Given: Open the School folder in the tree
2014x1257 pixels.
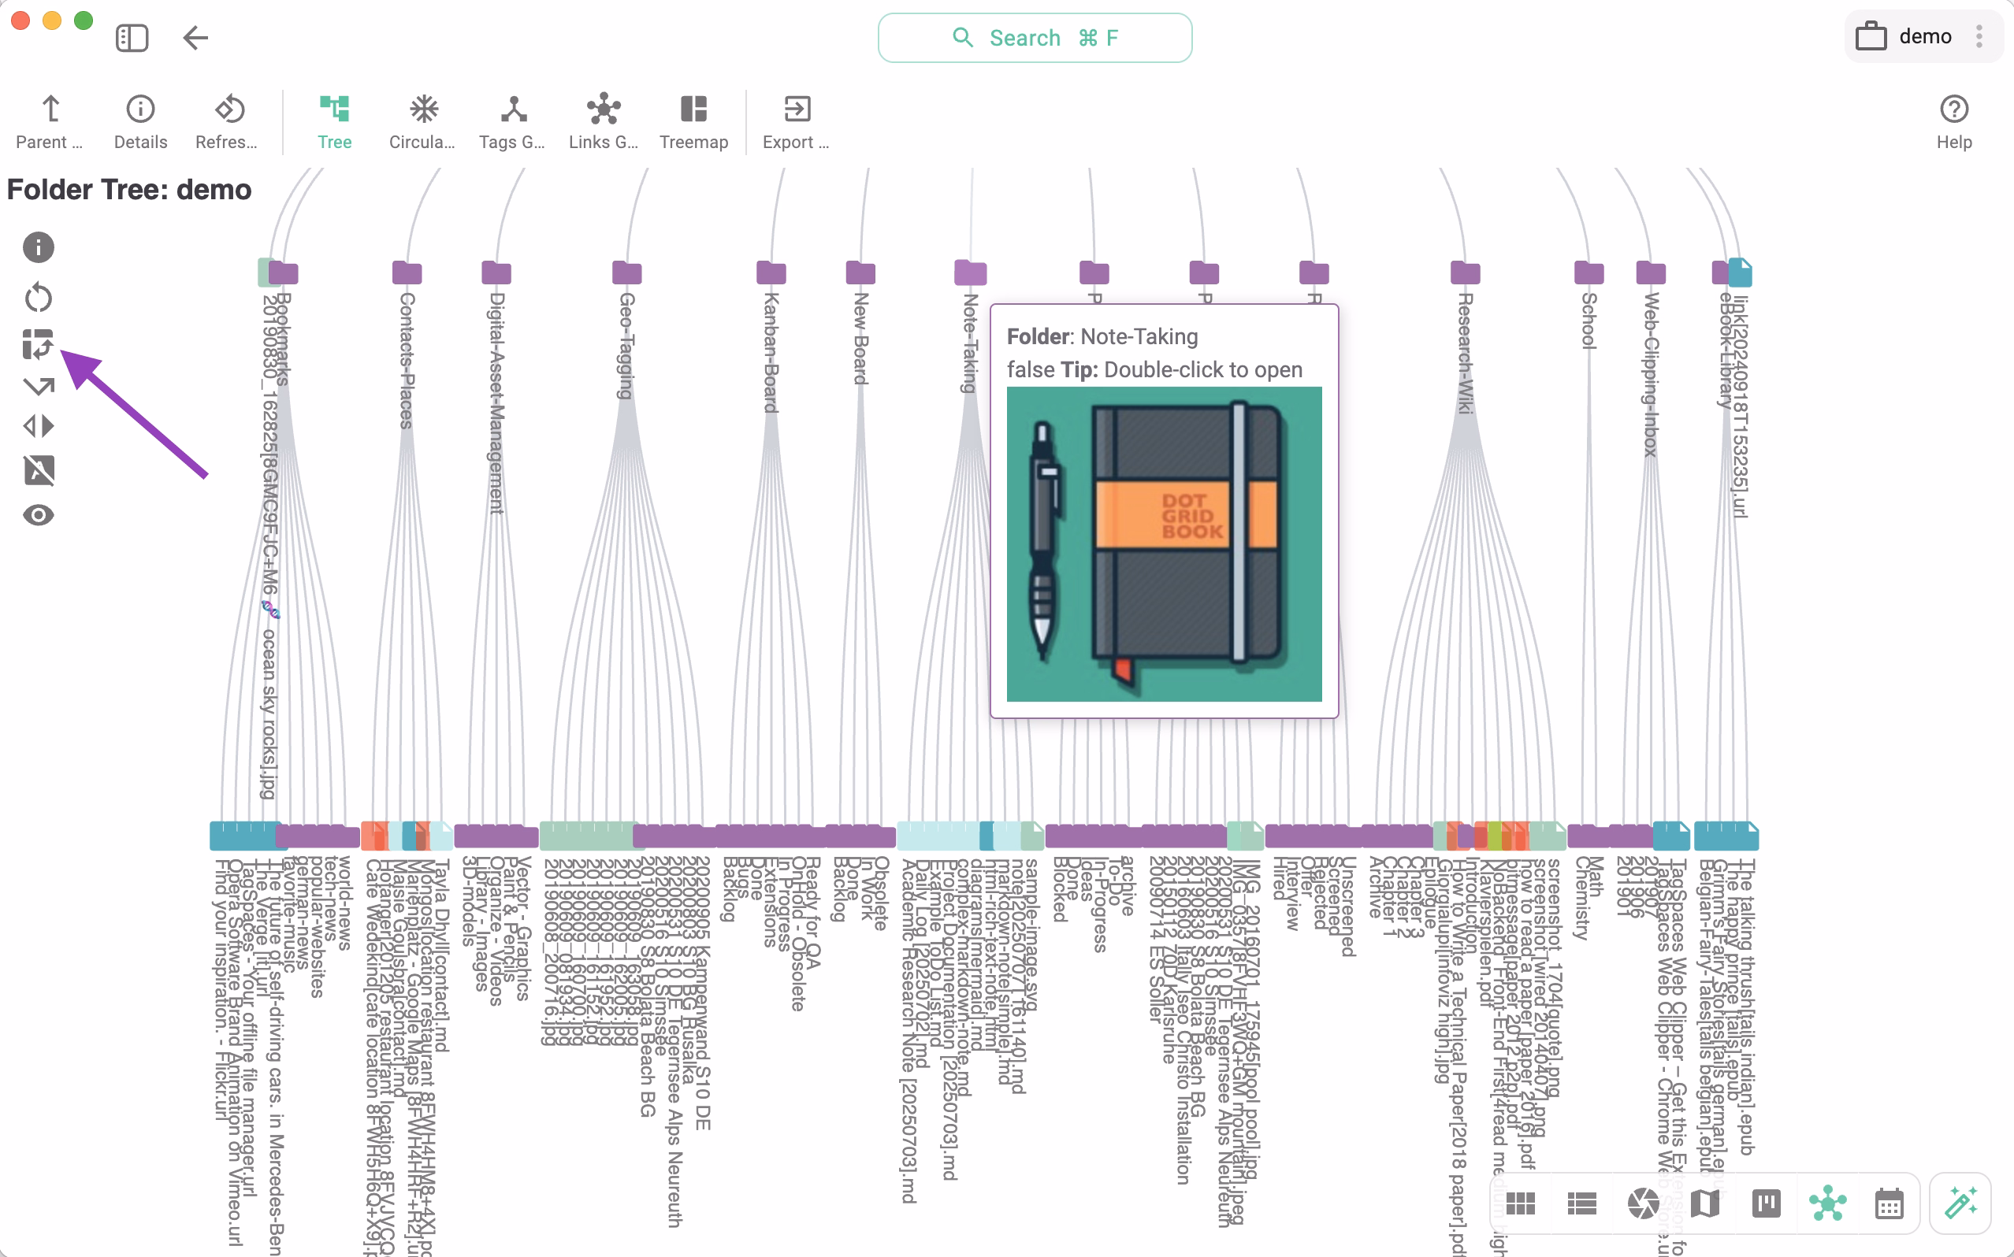Looking at the screenshot, I should tap(1589, 271).
